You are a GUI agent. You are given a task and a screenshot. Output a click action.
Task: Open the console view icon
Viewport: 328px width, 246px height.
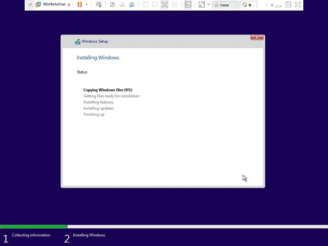coord(188,4)
